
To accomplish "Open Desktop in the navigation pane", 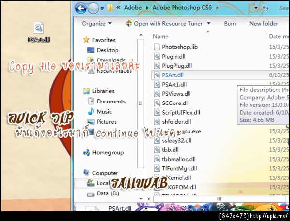I will pos(107,50).
